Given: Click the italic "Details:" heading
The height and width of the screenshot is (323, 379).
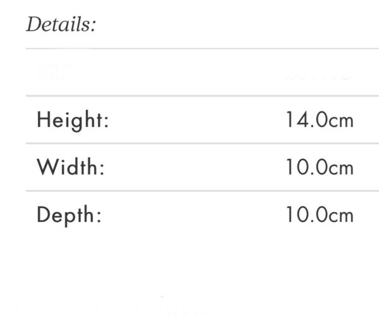Looking at the screenshot, I should [61, 24].
